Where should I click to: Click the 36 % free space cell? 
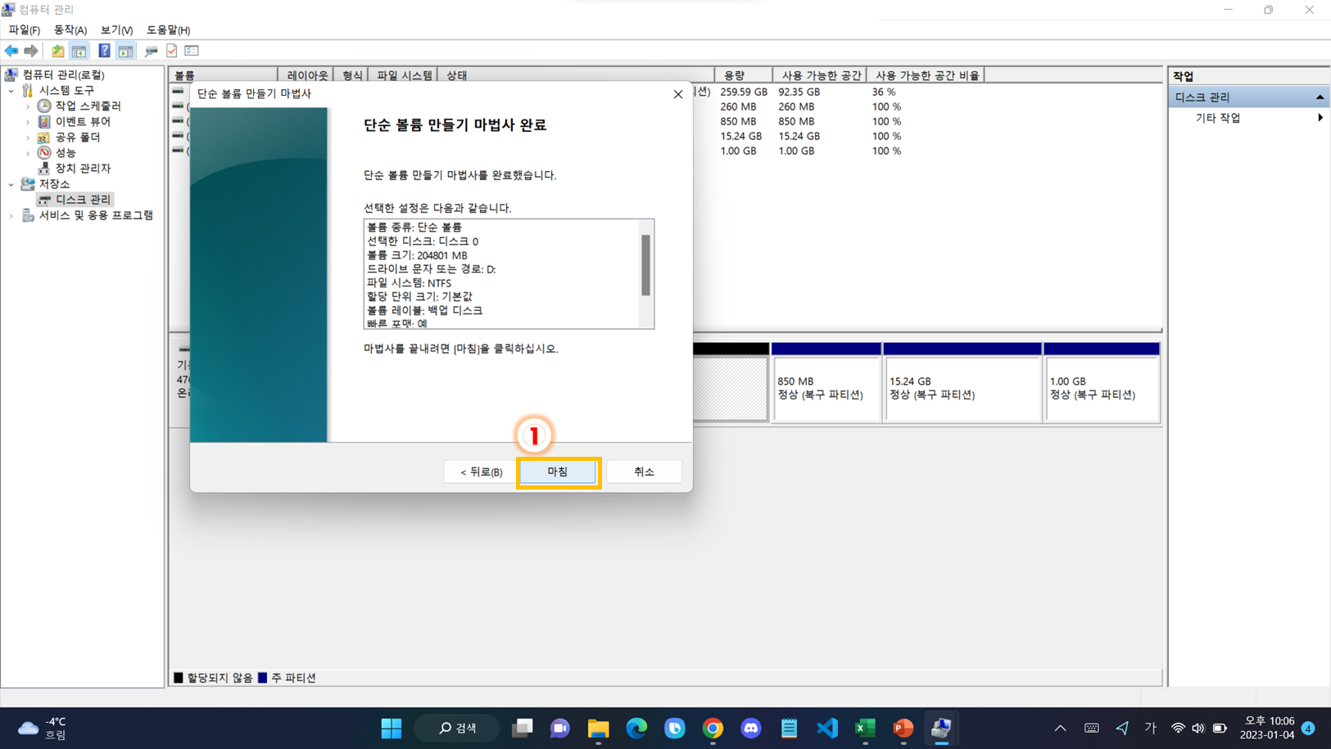884,92
